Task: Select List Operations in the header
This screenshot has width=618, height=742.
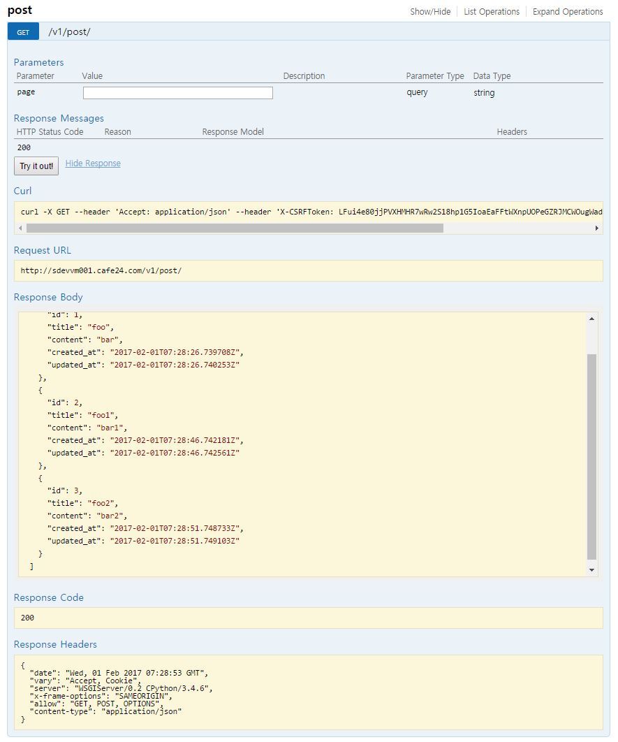Action: (491, 12)
